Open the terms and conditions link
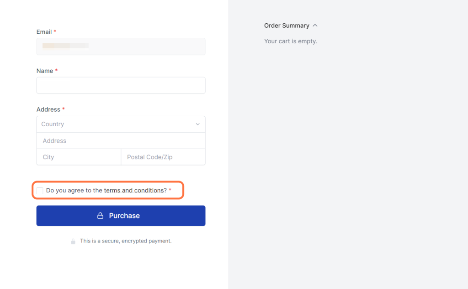Screen dimensions: 468x289 (x=134, y=190)
